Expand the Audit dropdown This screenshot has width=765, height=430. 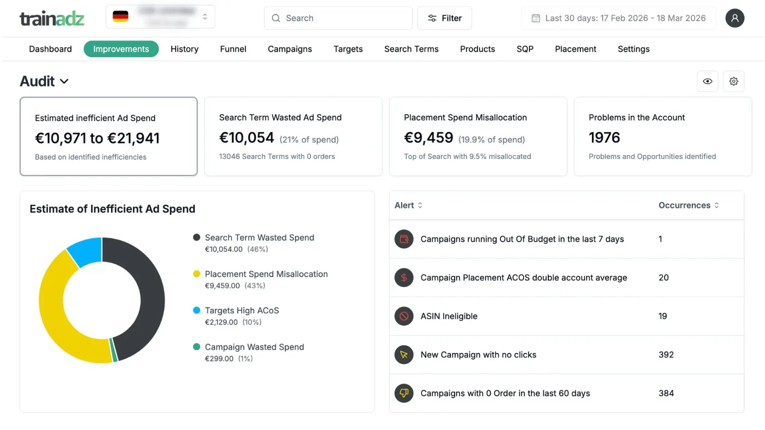pyautogui.click(x=65, y=81)
